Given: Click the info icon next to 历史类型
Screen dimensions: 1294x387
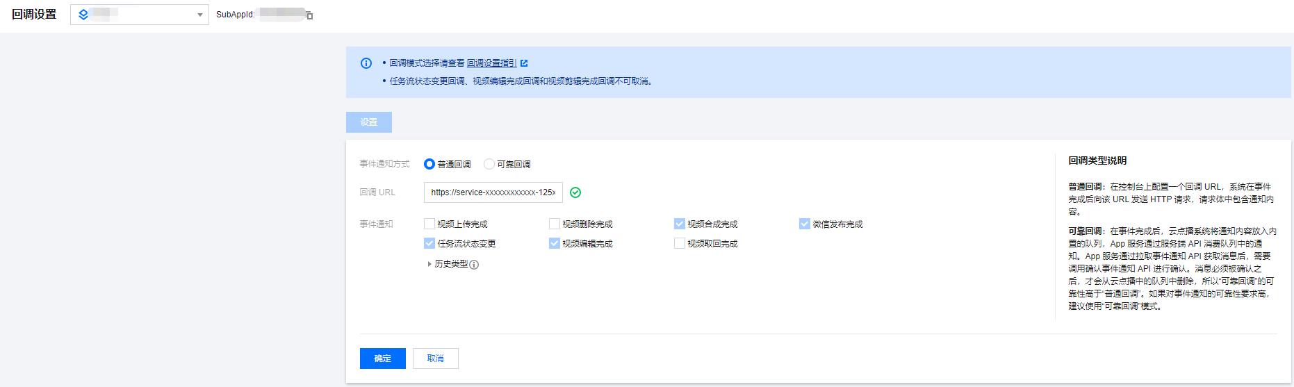Looking at the screenshot, I should click(x=474, y=265).
